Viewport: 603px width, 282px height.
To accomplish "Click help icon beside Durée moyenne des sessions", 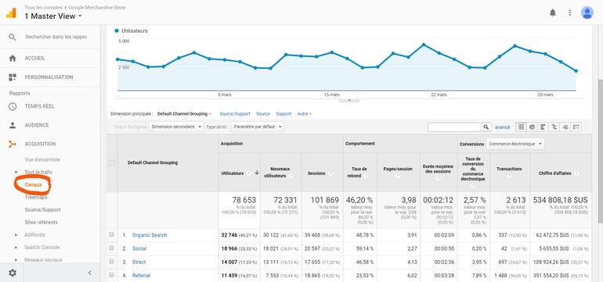I will [438, 179].
